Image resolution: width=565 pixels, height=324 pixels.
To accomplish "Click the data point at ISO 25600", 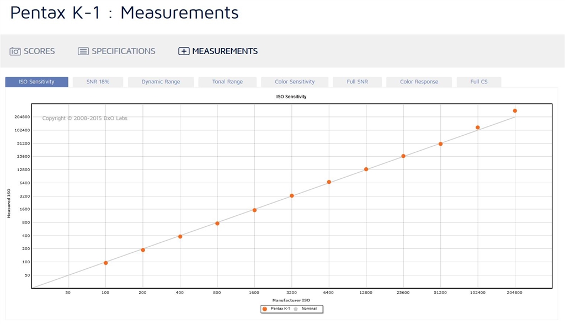I will [x=403, y=156].
